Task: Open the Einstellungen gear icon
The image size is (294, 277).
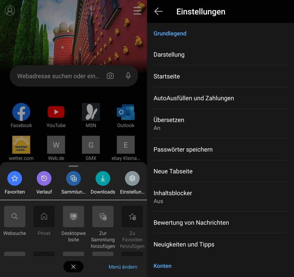Action: click(x=132, y=178)
